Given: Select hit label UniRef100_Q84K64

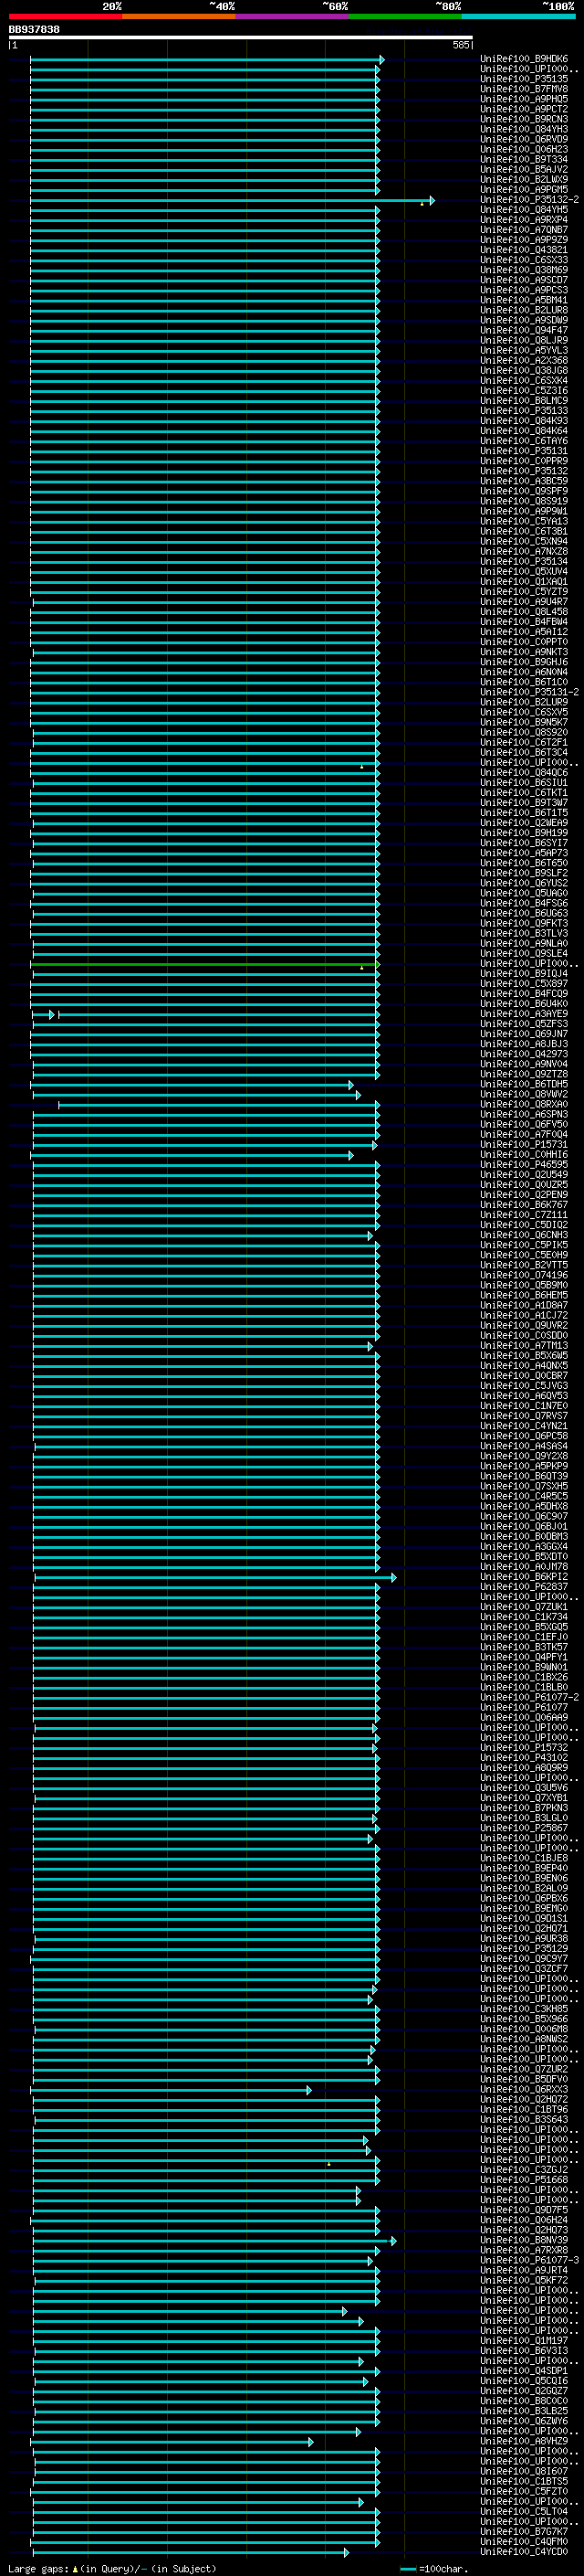Looking at the screenshot, I should (x=524, y=431).
